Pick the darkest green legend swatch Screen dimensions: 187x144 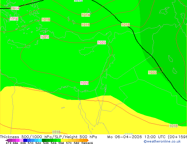click(x=44, y=140)
